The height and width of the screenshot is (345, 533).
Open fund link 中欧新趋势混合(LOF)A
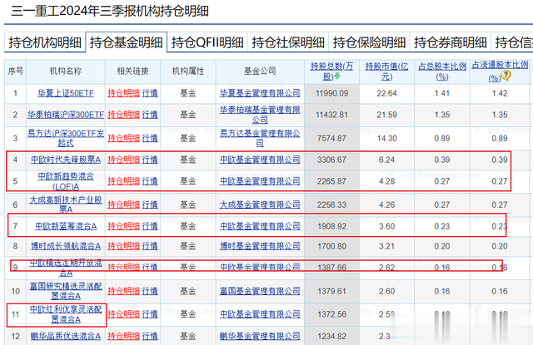(x=66, y=181)
